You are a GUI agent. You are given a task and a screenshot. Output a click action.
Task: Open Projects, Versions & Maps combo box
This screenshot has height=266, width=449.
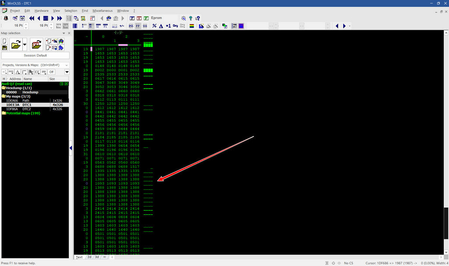pos(35,65)
